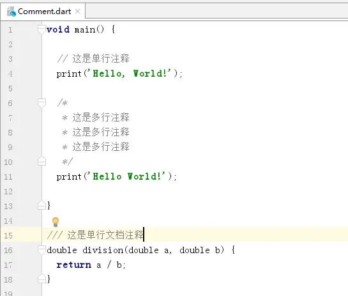Click line number 15 in the gutter

tap(8, 235)
